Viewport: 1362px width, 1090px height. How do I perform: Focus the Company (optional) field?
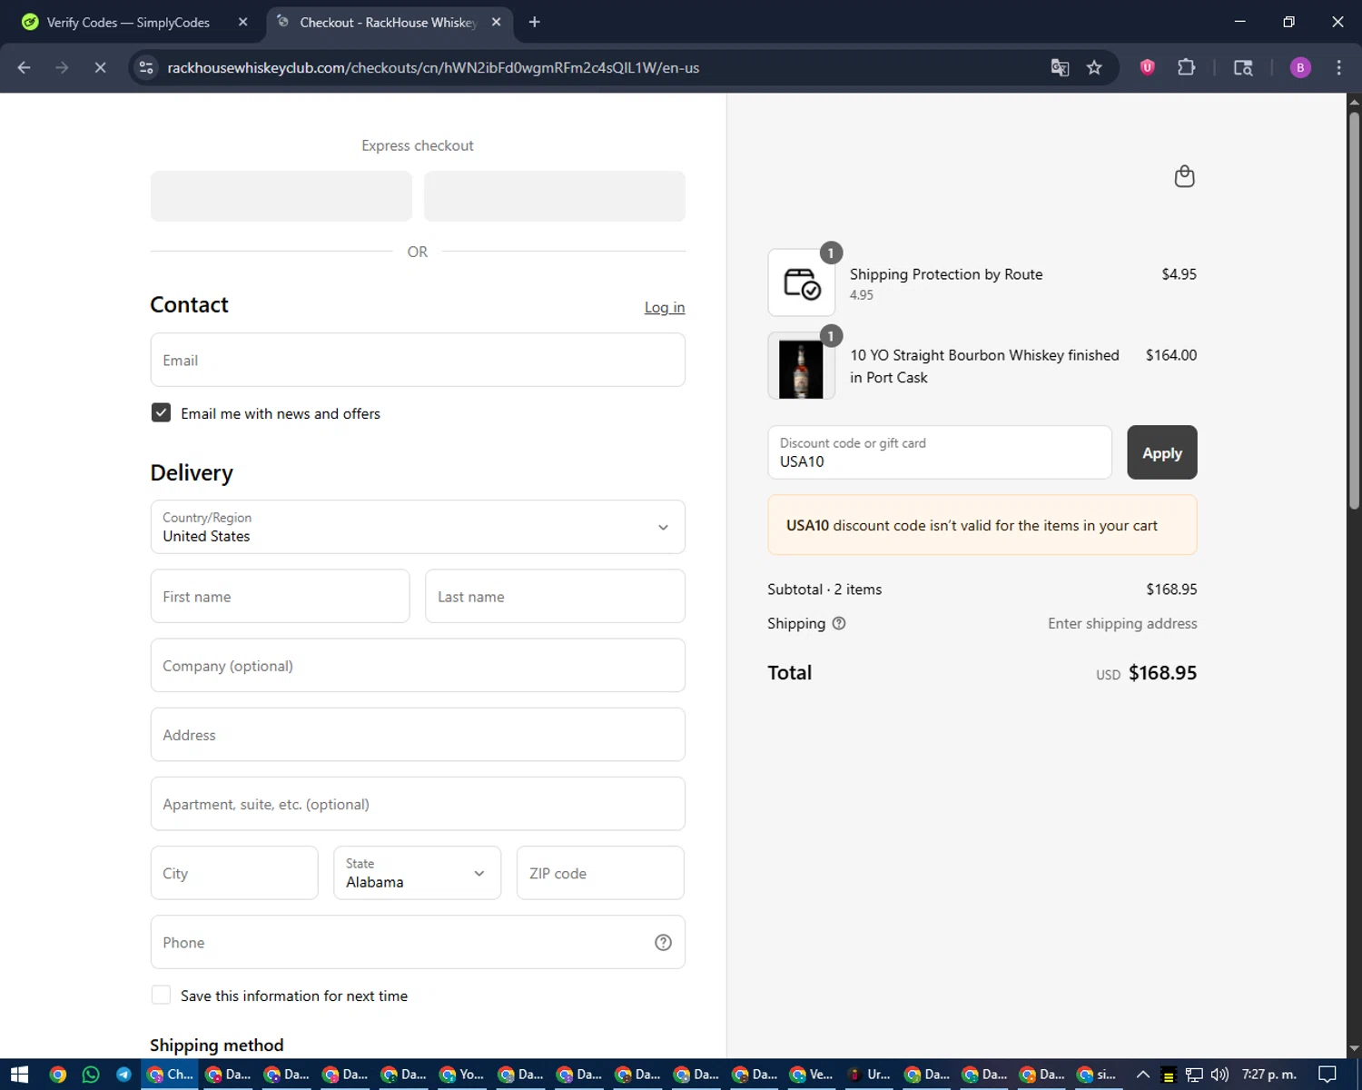418,665
